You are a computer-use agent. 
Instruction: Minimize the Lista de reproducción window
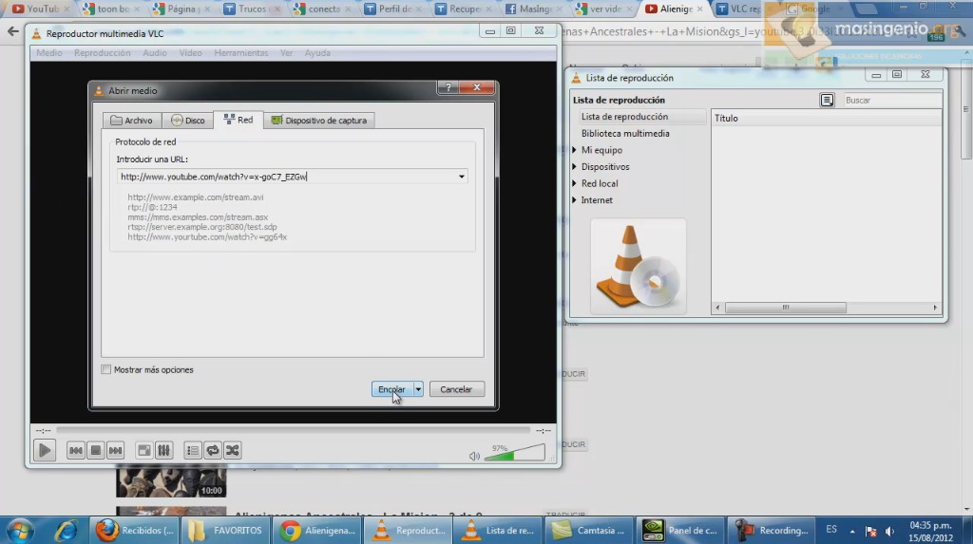click(x=875, y=75)
